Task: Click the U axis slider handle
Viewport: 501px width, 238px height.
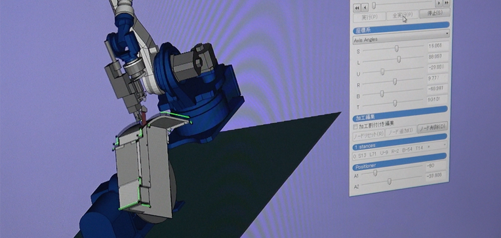Action: 382,72
